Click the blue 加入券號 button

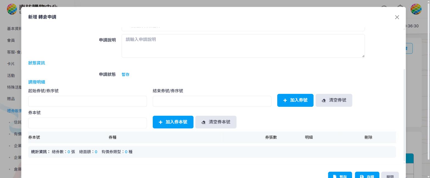(x=295, y=100)
